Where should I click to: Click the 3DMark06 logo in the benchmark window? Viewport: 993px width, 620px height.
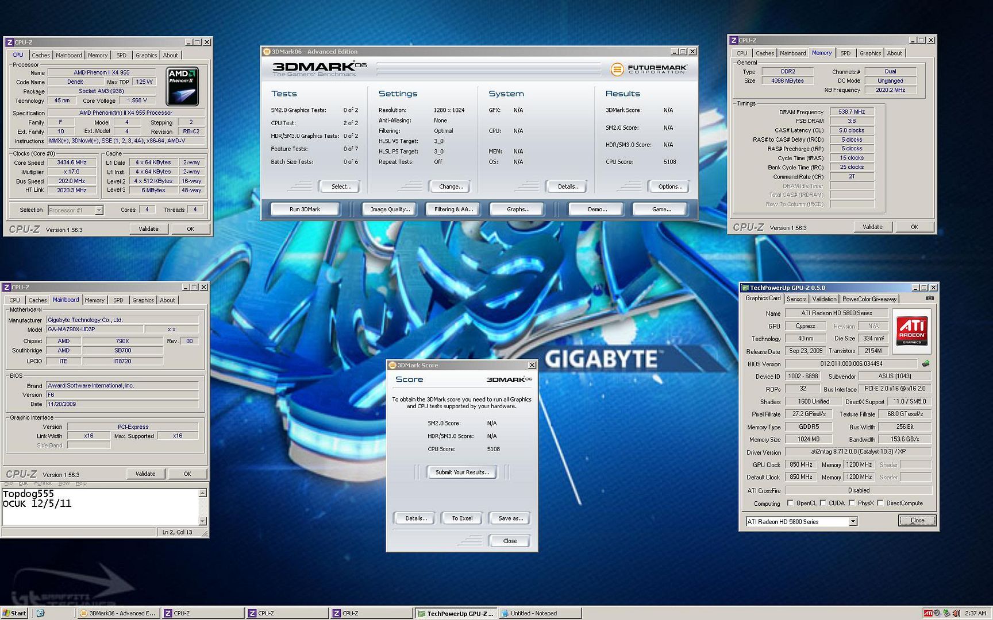(x=319, y=68)
